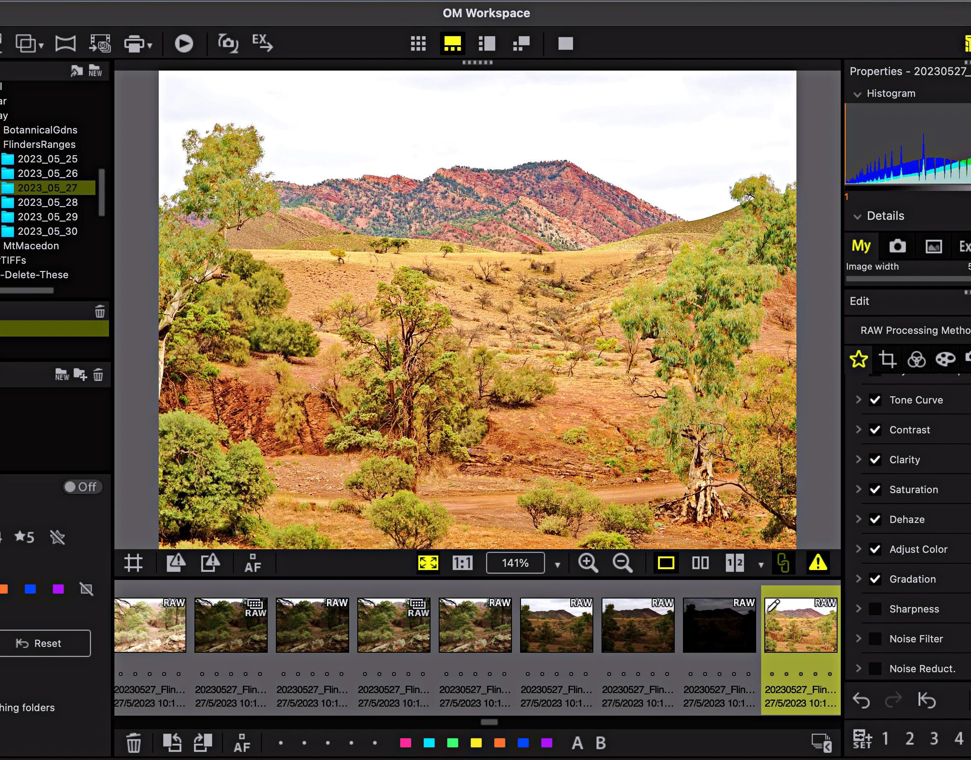Expand the Noise Reduct. section

click(x=858, y=668)
